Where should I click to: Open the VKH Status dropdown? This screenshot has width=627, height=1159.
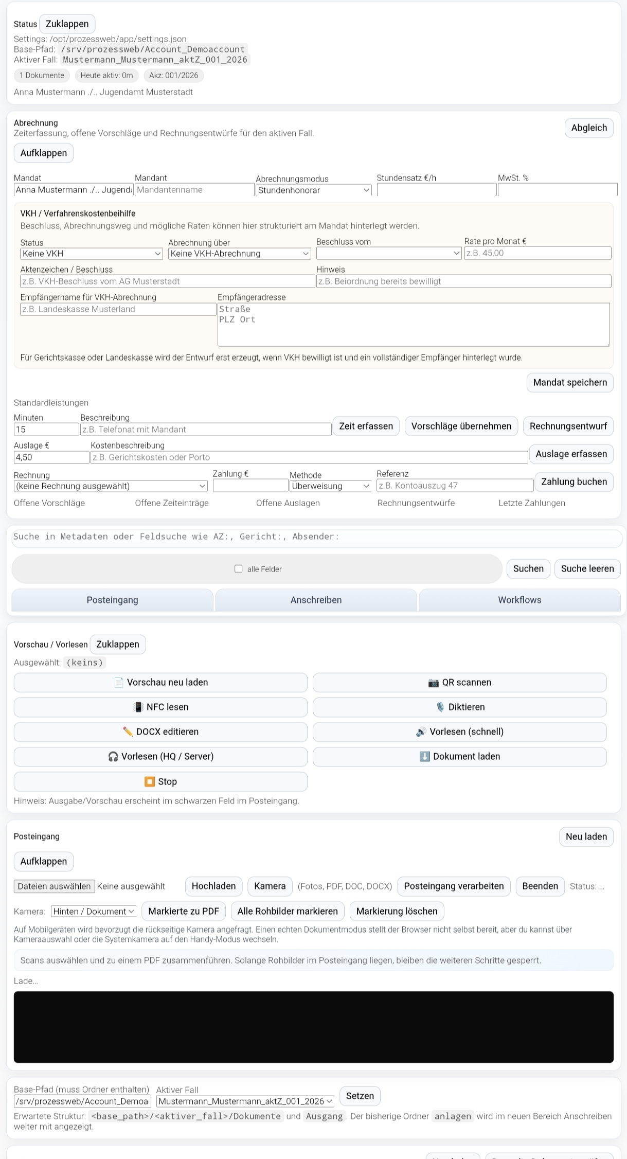coord(92,254)
